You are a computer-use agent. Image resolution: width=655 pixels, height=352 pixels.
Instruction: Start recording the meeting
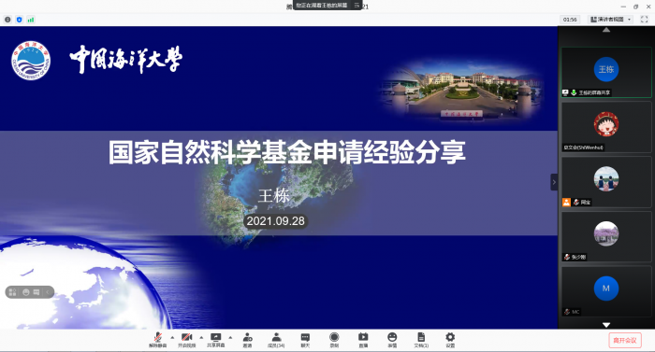pyautogui.click(x=334, y=340)
